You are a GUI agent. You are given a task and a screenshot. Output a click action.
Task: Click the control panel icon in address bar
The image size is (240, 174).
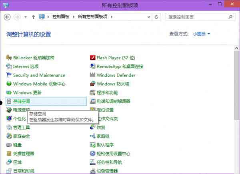pos(42,16)
